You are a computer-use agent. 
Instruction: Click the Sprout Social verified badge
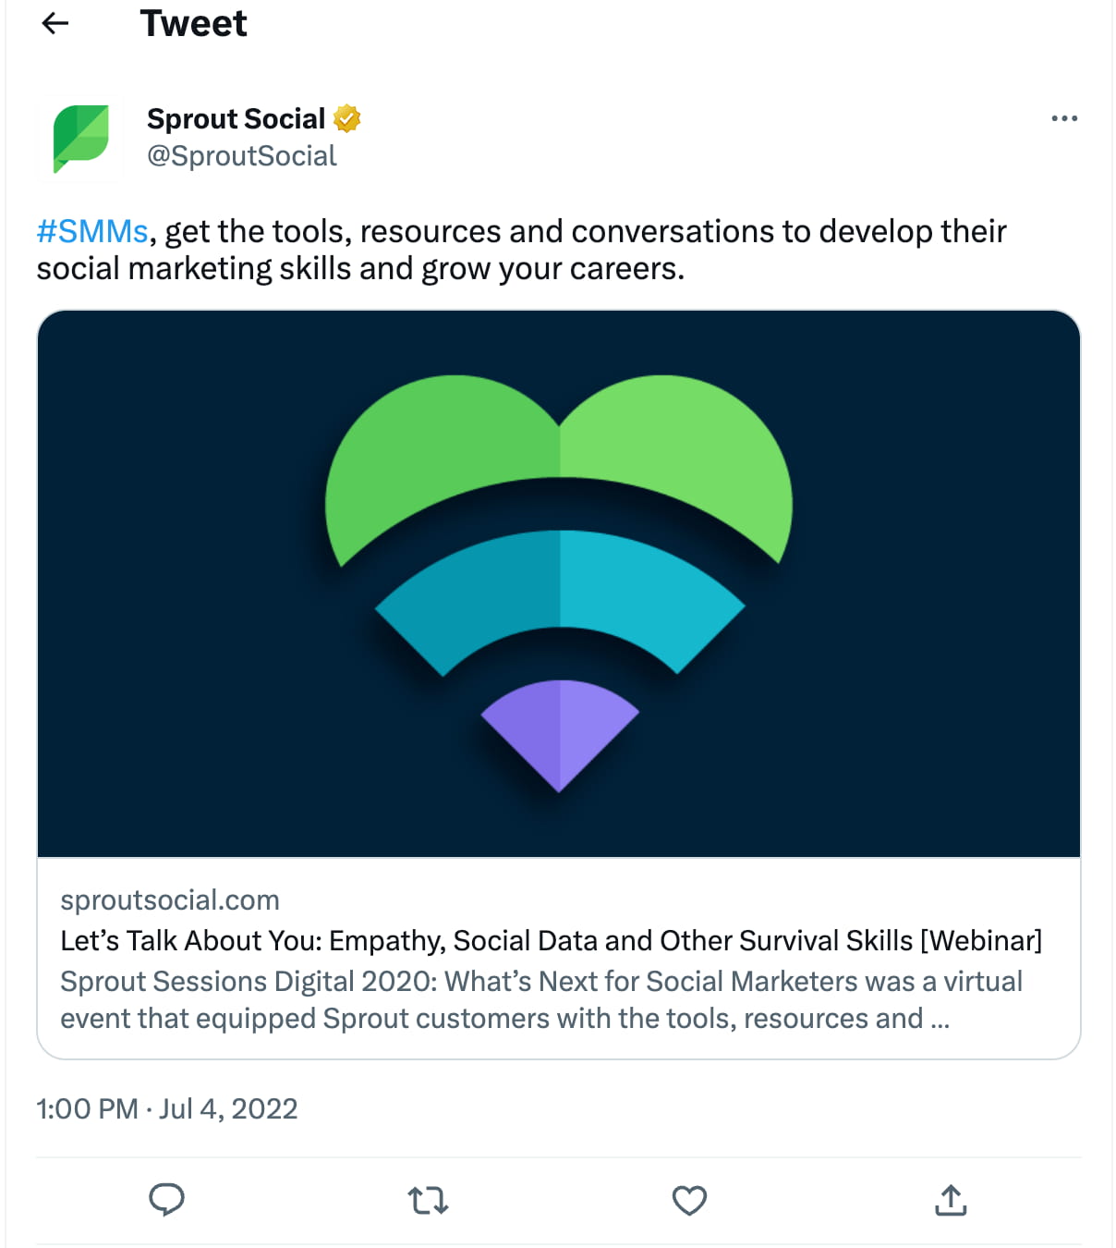(346, 118)
